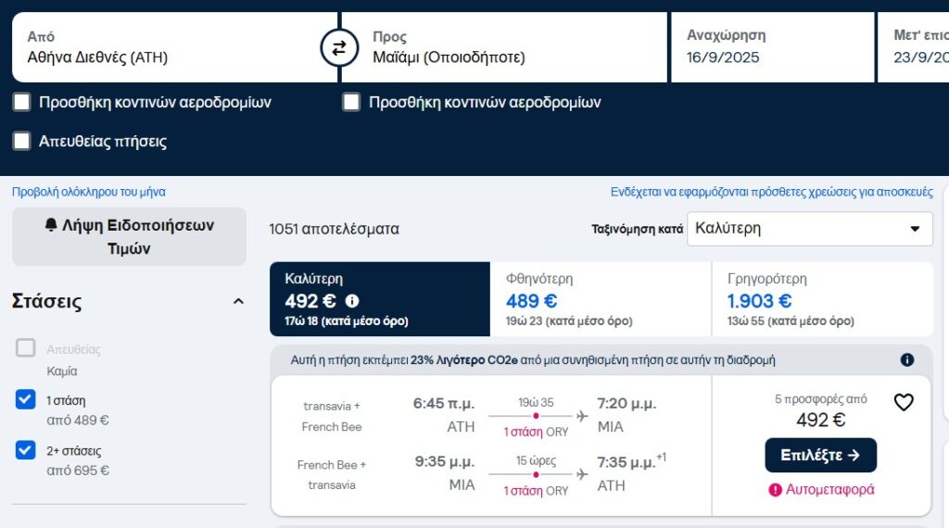This screenshot has height=528, width=949.
Task: Tick nearby airports checkbox under Από
Action: 22,102
